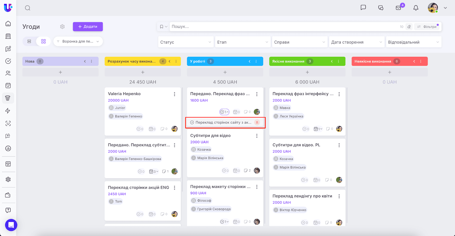This screenshot has height=236, width=455.
Task: Collapse the subtask list on the Передано card
Action: pyautogui.click(x=224, y=112)
